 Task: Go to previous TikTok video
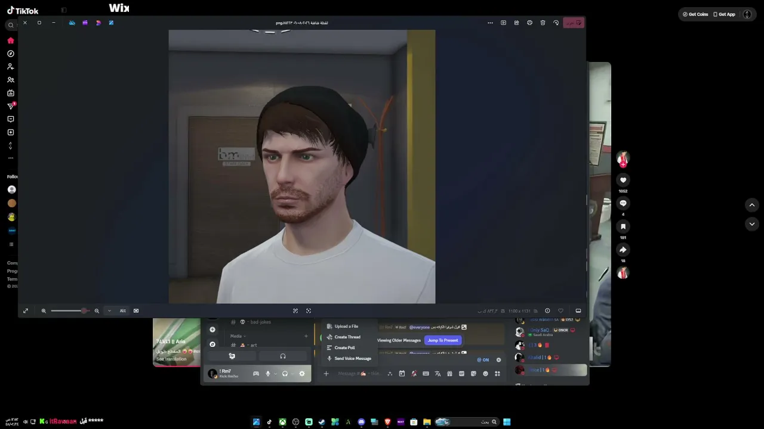[752, 205]
